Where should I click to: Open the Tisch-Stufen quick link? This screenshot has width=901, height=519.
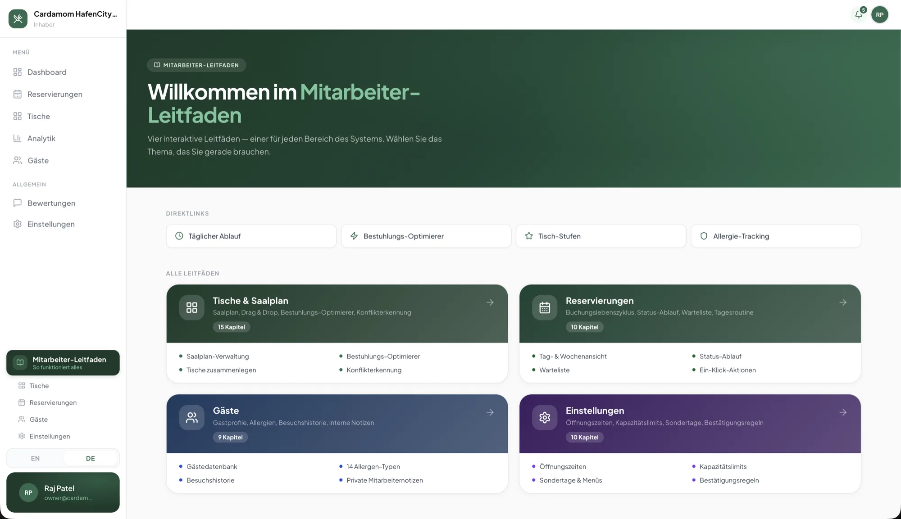coord(601,236)
